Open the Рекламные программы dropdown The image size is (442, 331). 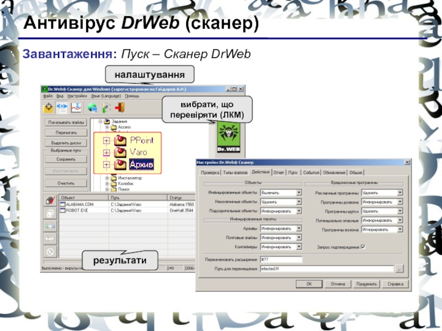(x=400, y=193)
